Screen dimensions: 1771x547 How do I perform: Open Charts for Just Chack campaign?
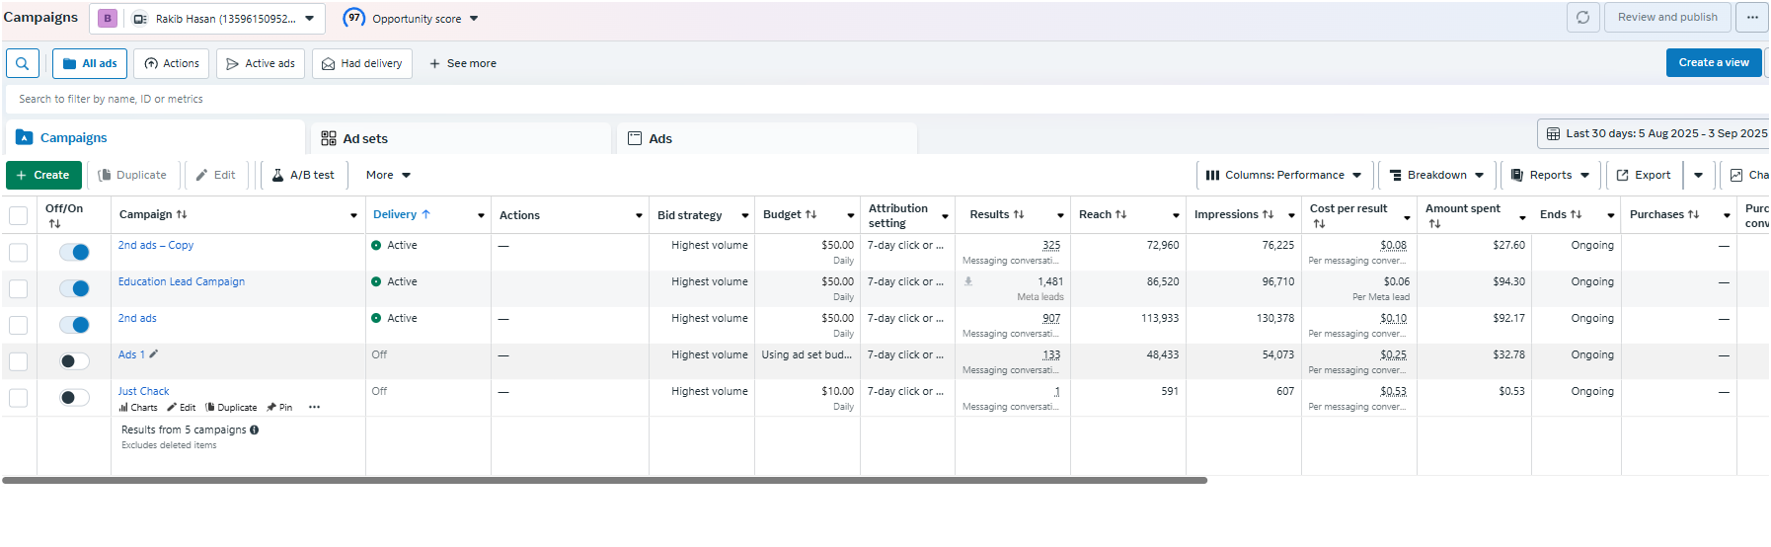click(138, 408)
